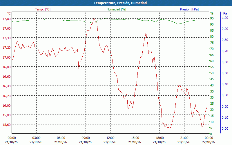This screenshot has width=232, height=145.
Task: Select the 15,60 temperature axis label
Action: tap(7, 125)
